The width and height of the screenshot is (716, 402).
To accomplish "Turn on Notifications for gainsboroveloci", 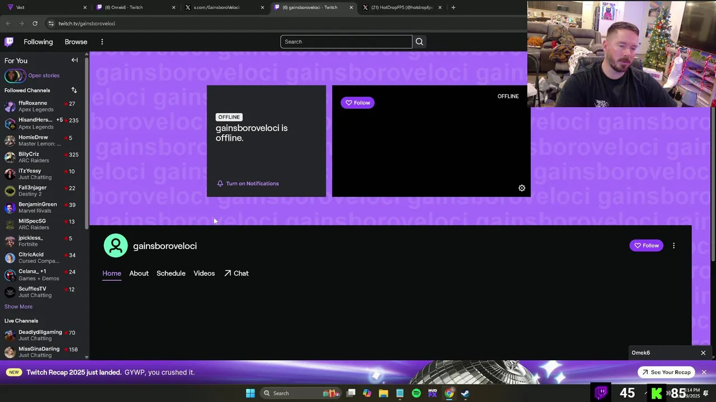I will (248, 183).
